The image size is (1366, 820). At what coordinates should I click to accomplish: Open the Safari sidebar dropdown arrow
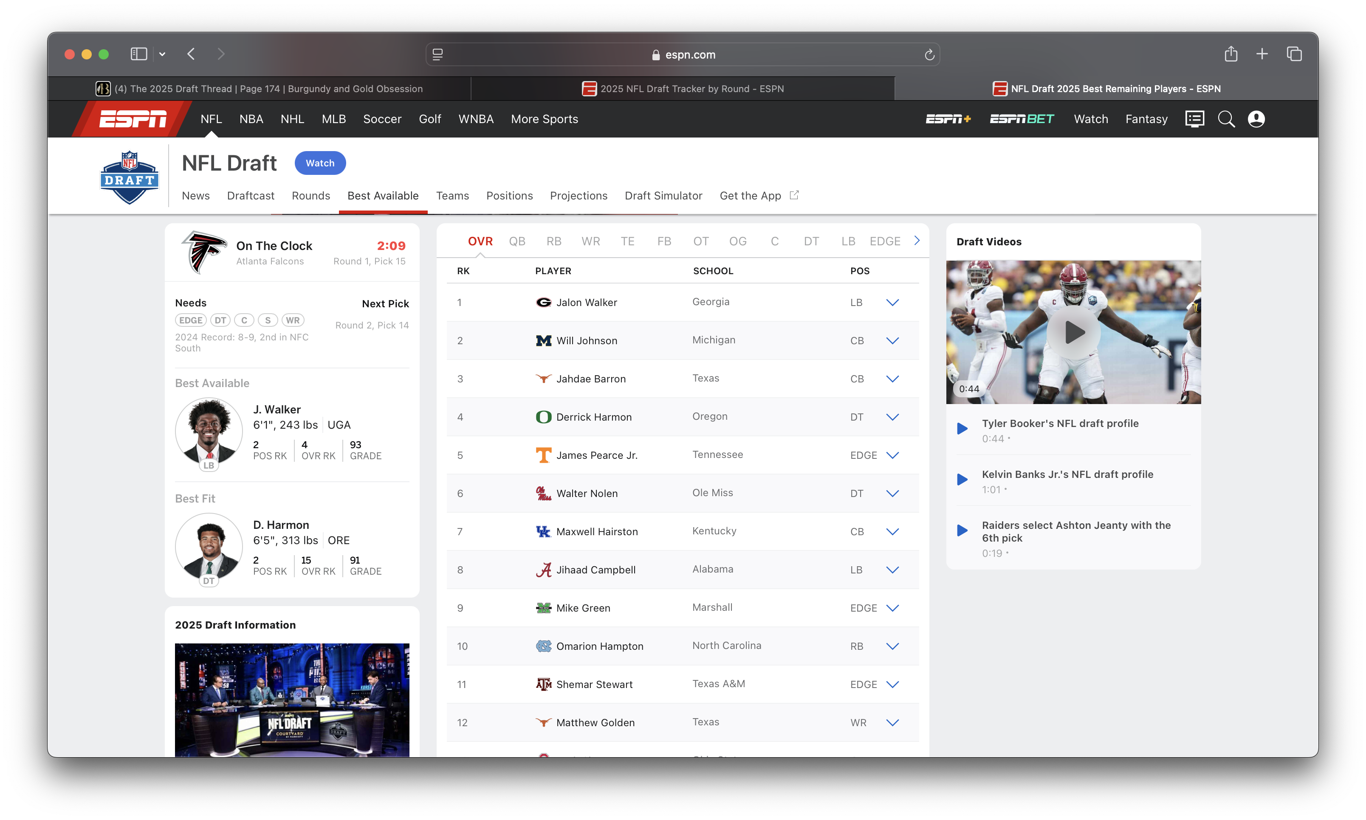[162, 54]
